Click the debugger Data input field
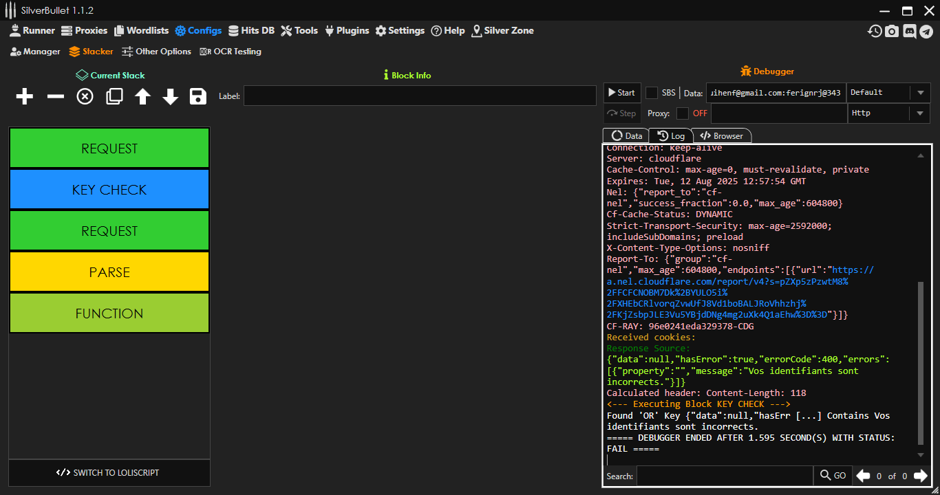 coord(776,93)
